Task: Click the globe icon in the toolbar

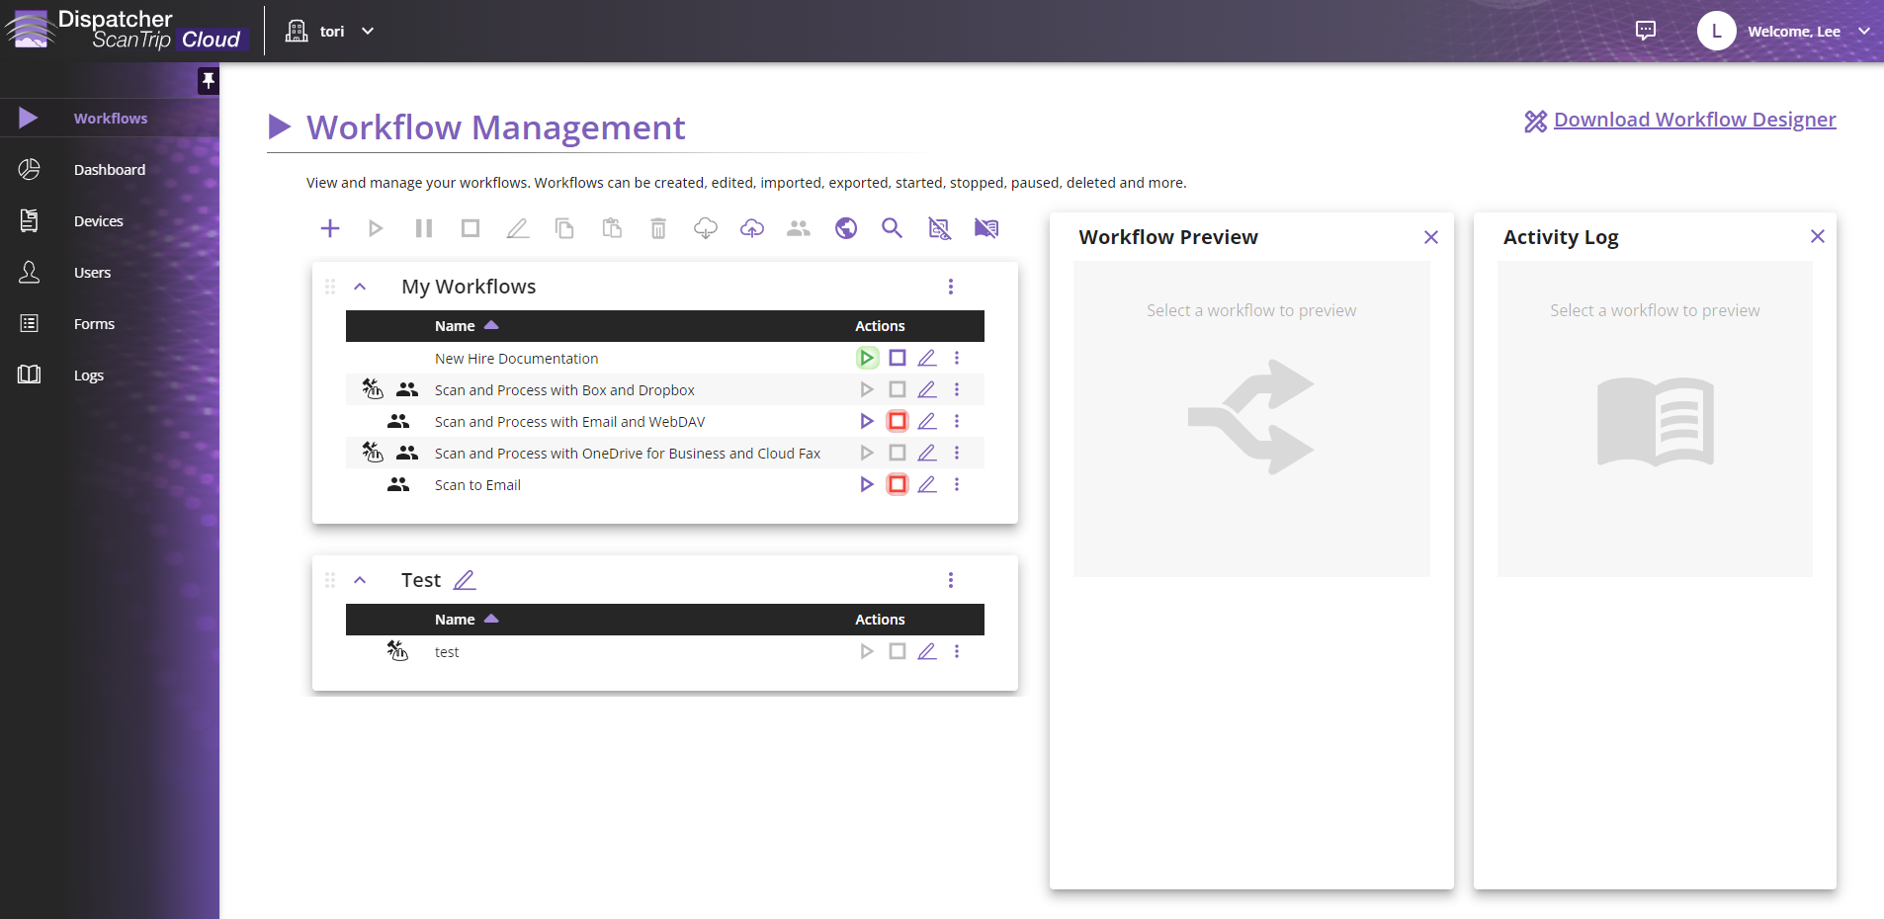Action: tap(846, 228)
